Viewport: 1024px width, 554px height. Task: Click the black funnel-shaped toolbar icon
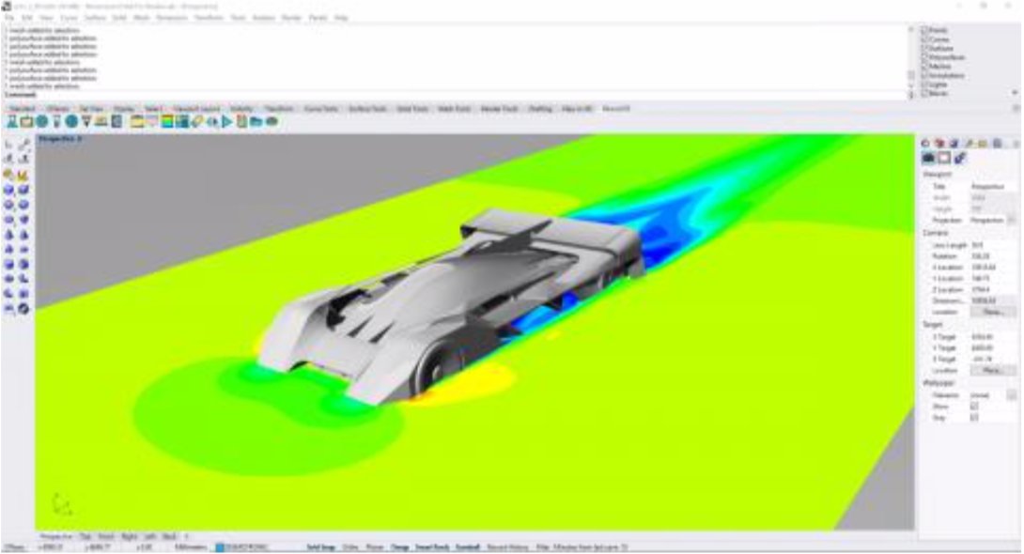point(86,121)
